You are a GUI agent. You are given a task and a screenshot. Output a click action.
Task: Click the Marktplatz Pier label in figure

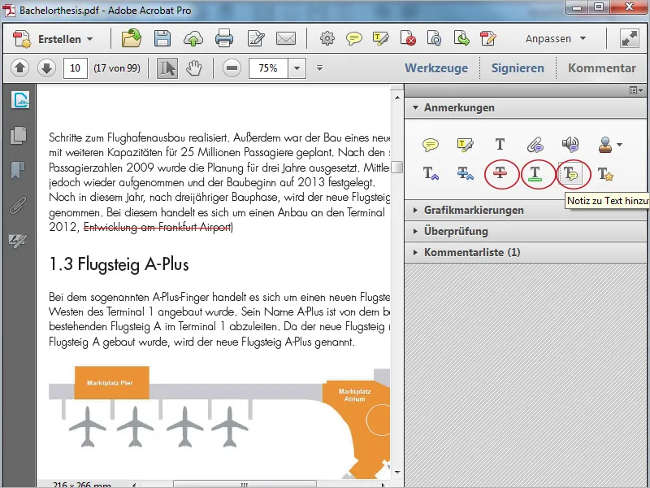click(110, 382)
